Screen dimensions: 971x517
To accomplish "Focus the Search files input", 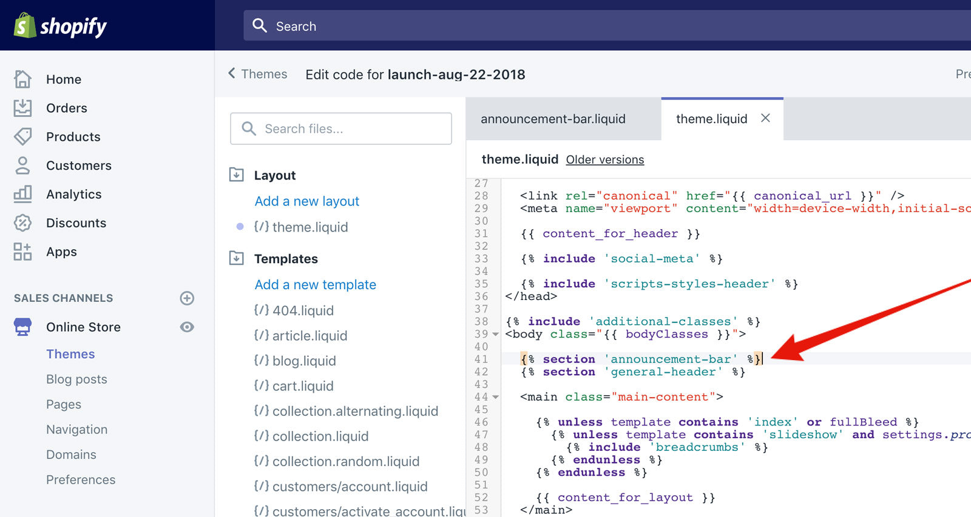I will 341,128.
